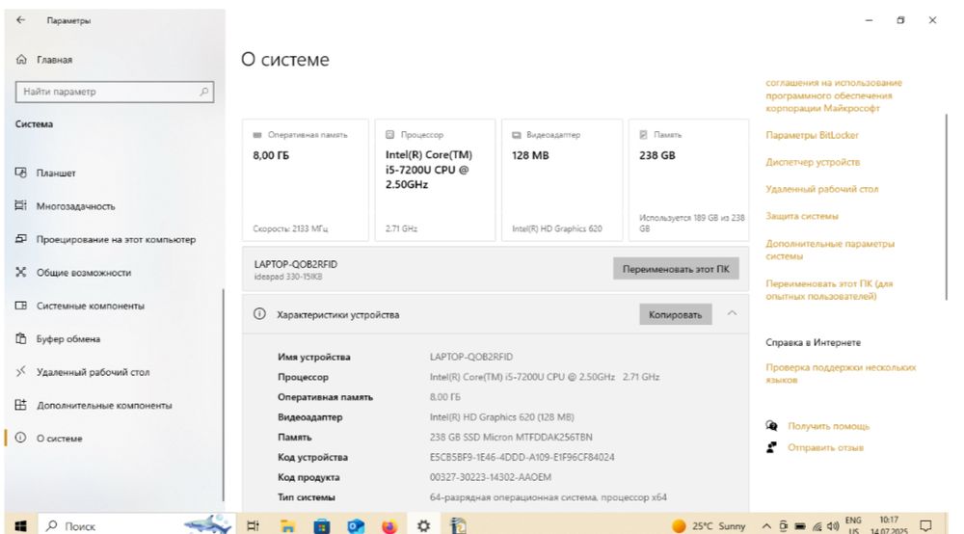Click the Оперативная память 8,00 ГБ card
Screen dimensions: 964x534
pos(305,180)
